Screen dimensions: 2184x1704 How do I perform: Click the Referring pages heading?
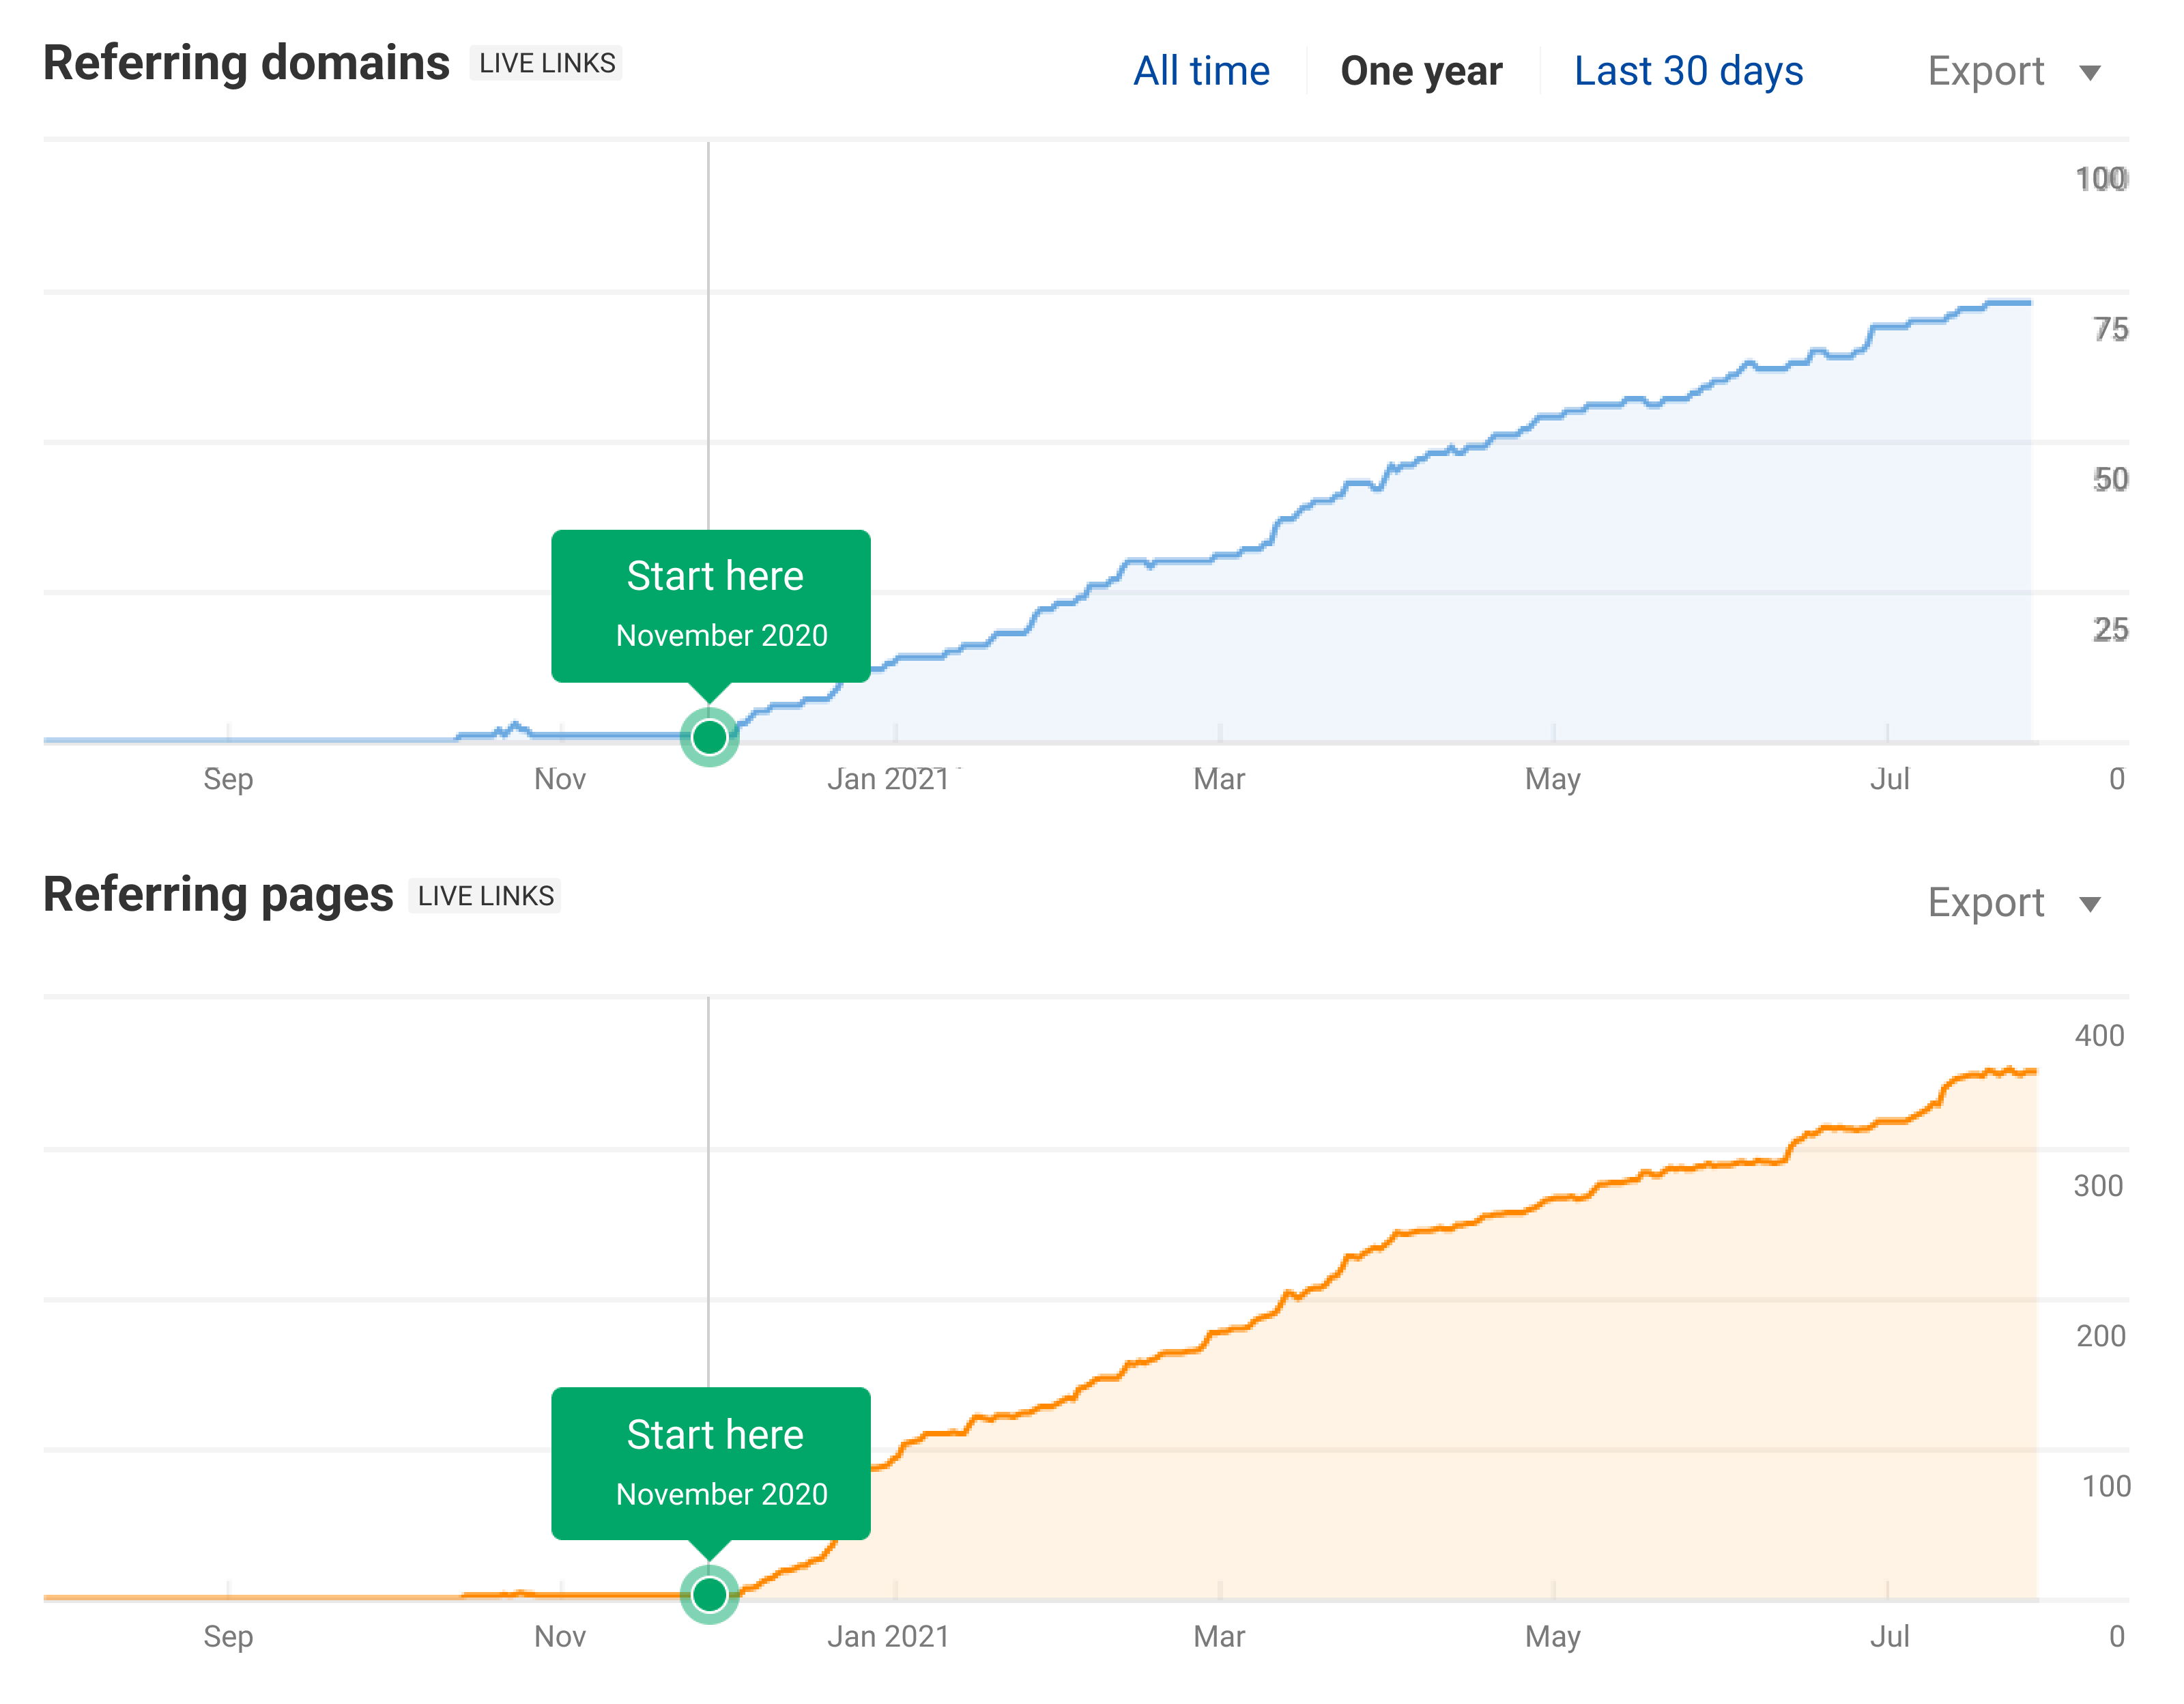pos(218,895)
